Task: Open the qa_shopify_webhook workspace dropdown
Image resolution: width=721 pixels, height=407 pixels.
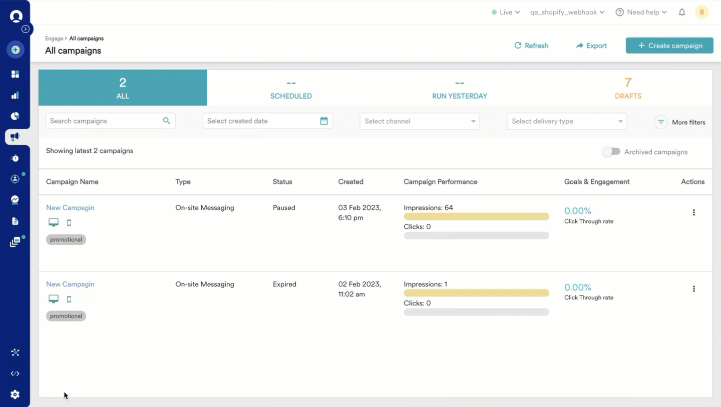Action: click(567, 12)
